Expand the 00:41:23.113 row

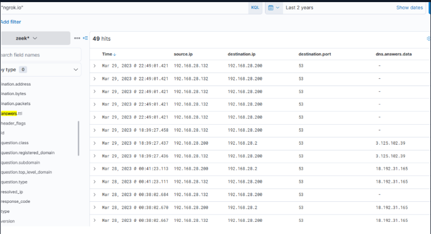pos(95,169)
